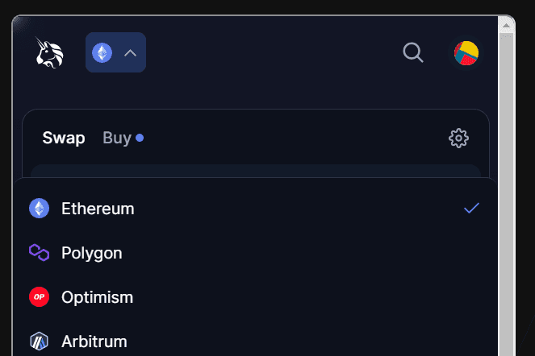Open the search magnifier icon

(x=413, y=53)
